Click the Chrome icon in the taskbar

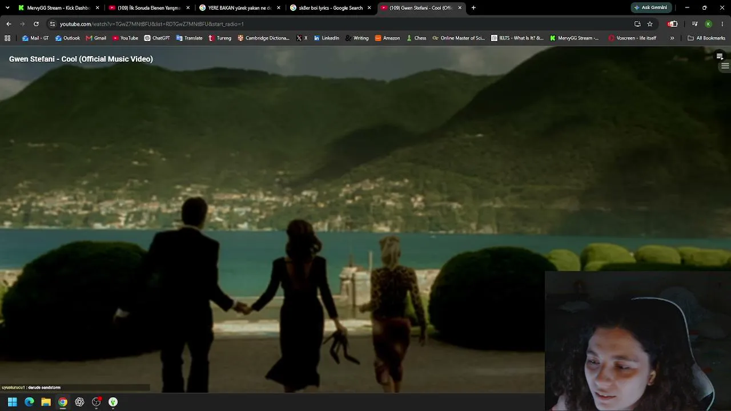[63, 402]
